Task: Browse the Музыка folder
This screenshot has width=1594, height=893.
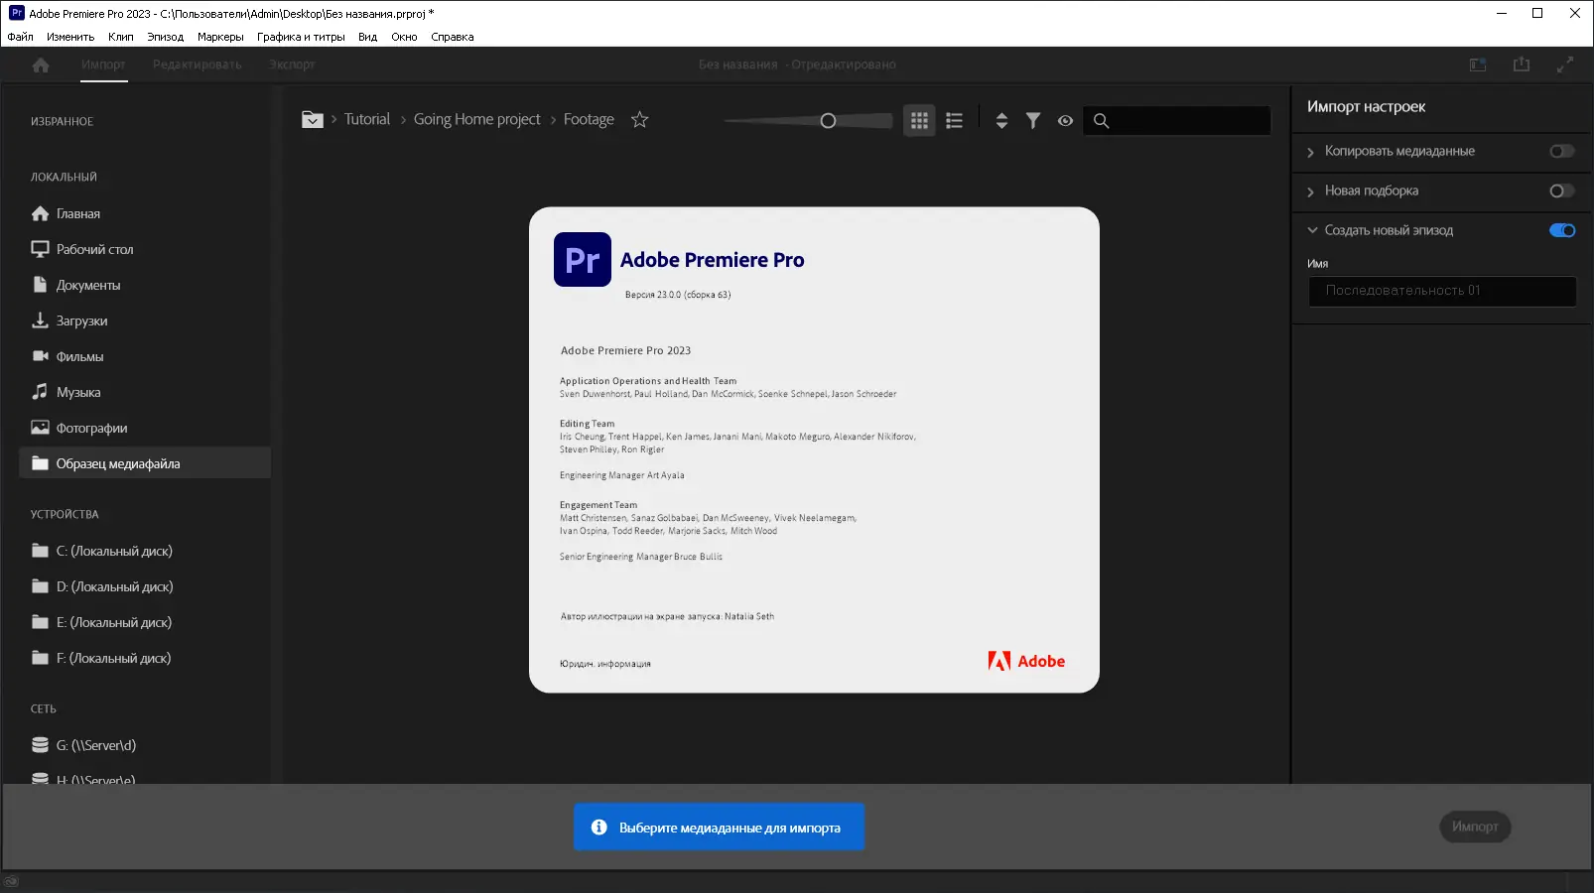Action: click(x=145, y=392)
